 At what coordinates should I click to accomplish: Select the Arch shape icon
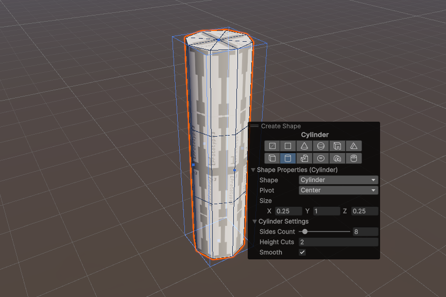click(337, 158)
